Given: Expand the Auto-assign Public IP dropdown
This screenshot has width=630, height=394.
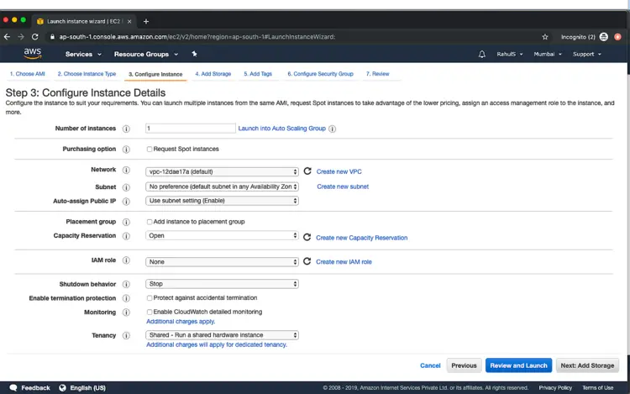Looking at the screenshot, I should (223, 201).
